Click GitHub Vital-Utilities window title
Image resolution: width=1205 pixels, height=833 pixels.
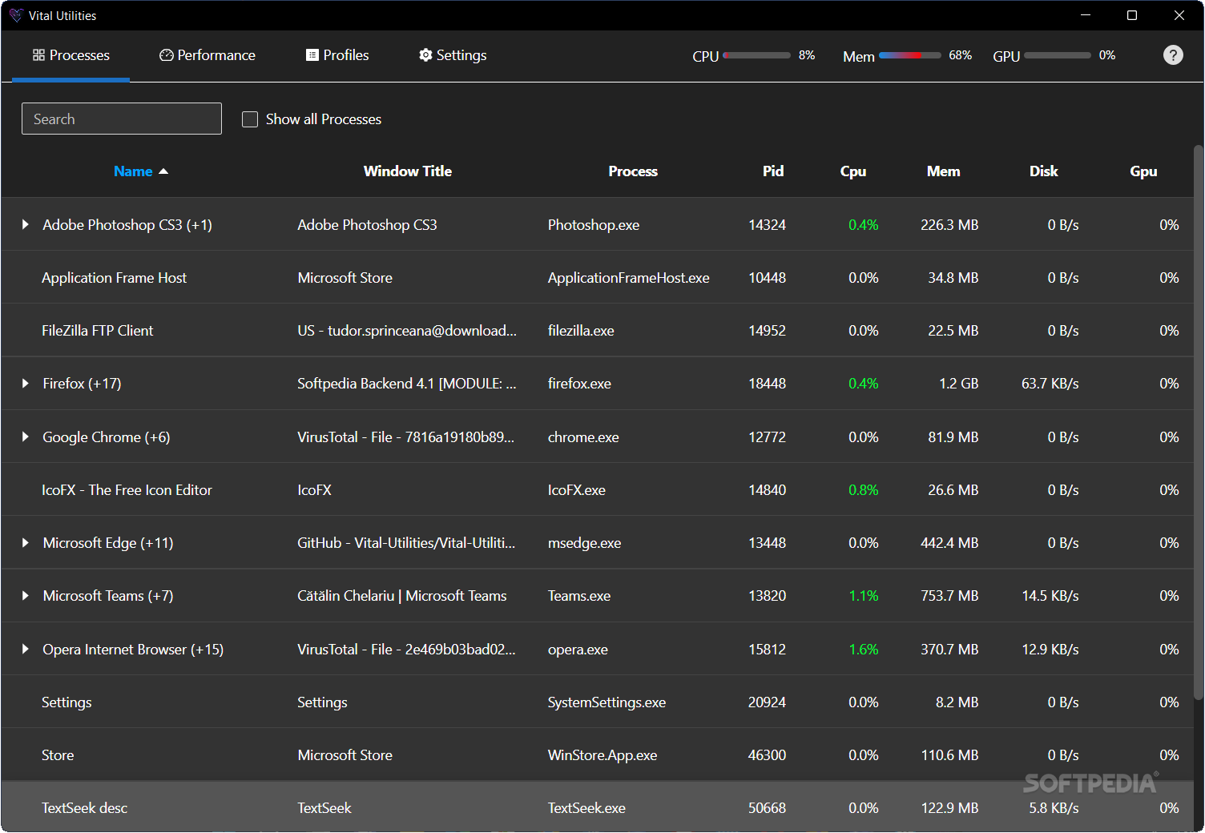406,543
